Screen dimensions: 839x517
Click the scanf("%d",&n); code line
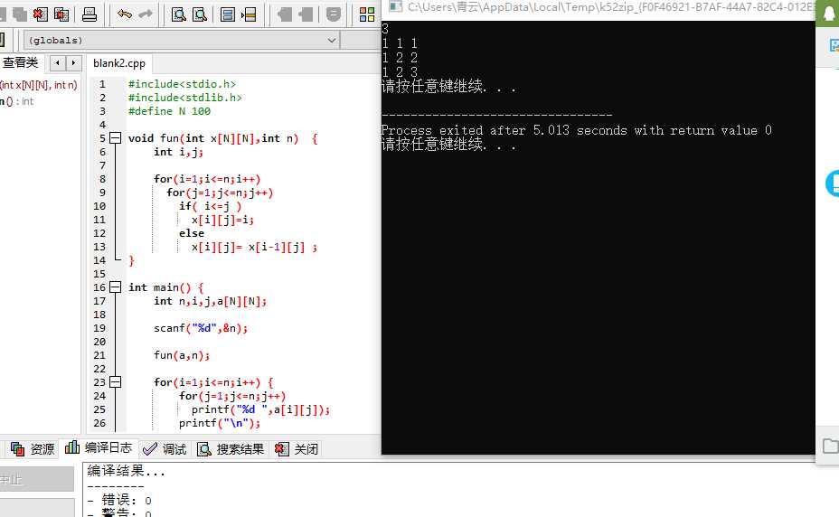tap(201, 328)
